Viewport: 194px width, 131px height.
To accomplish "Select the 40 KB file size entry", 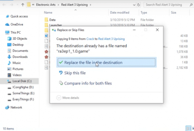I will [x=184, y=36].
